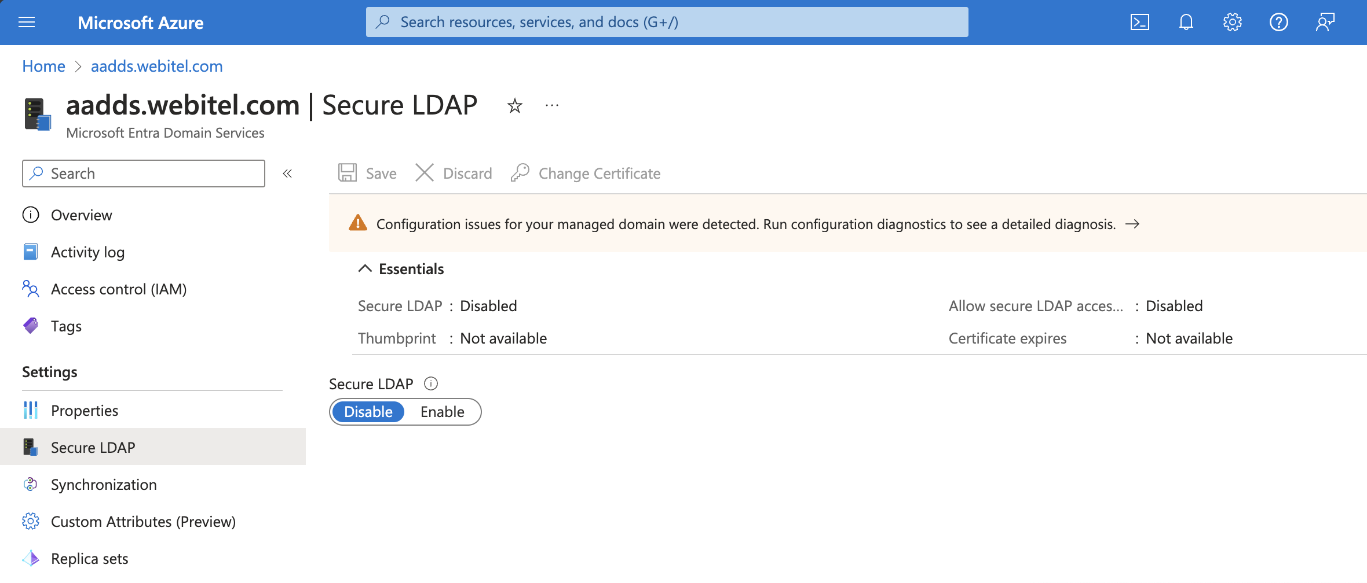Viewport: 1367px width, 583px height.
Task: Click the Change Certificate key icon
Action: [x=520, y=173]
